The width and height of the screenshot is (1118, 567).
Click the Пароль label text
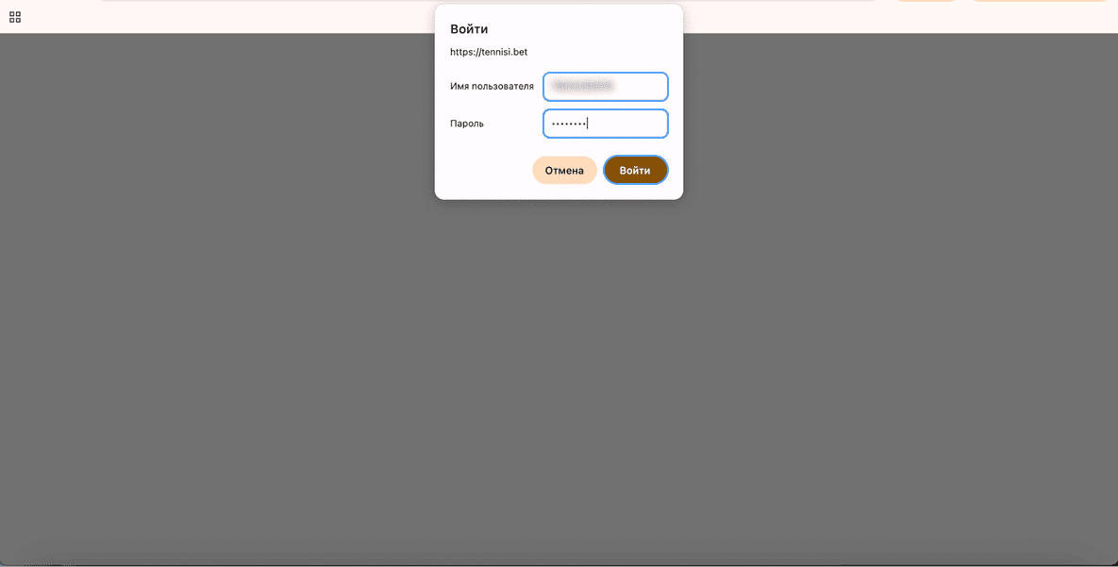(467, 124)
